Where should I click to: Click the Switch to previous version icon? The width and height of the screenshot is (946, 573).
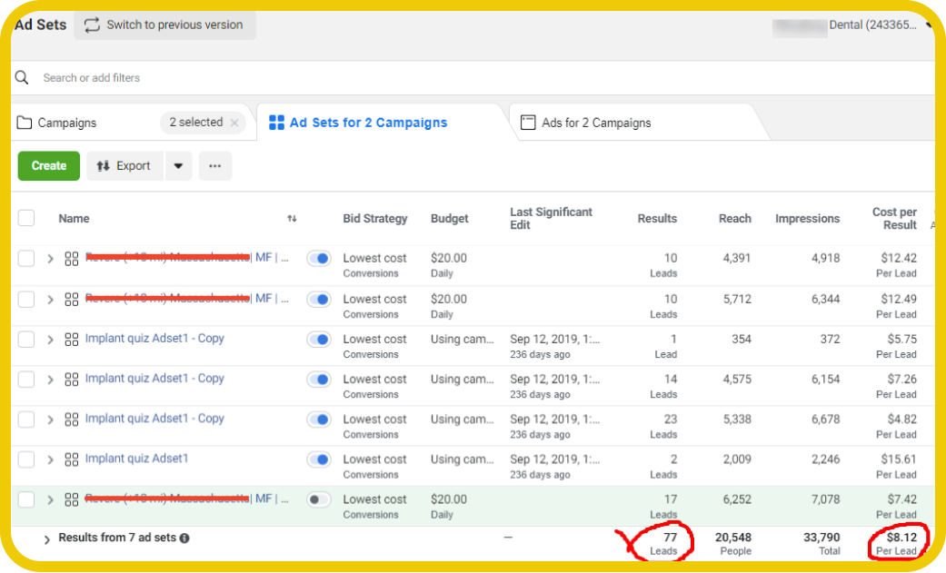click(x=92, y=25)
